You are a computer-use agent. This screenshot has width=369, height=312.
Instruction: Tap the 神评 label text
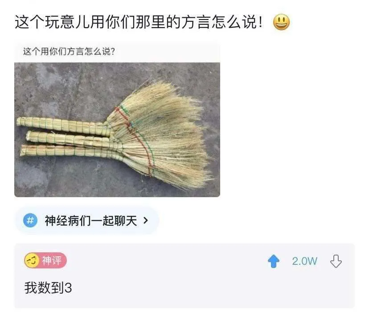click(x=52, y=260)
